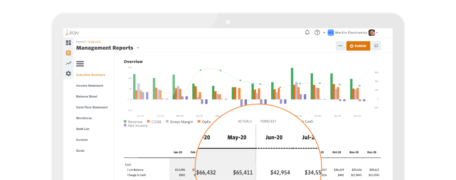
Task: Click the Gross Margin legend color swatch
Action: click(167, 121)
